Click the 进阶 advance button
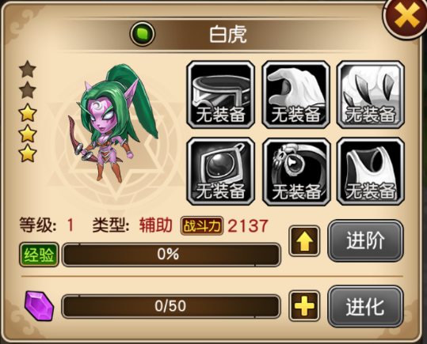The image size is (427, 344). [365, 241]
